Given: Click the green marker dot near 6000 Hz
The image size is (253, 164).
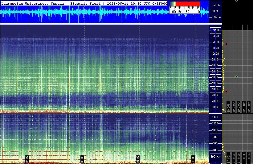Looking at the screenshot, I should [236, 76].
